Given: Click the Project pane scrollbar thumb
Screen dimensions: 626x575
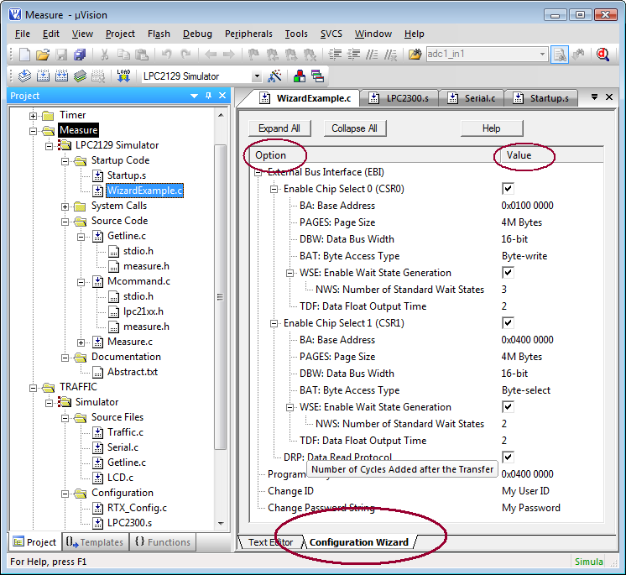Looking at the screenshot, I should pos(220,297).
